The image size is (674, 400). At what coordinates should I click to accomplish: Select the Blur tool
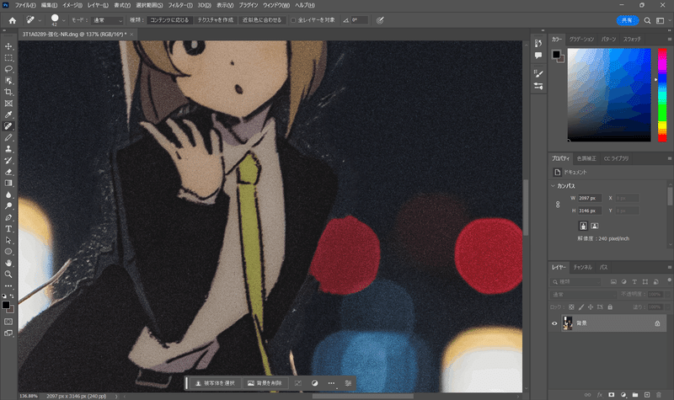[x=8, y=195]
